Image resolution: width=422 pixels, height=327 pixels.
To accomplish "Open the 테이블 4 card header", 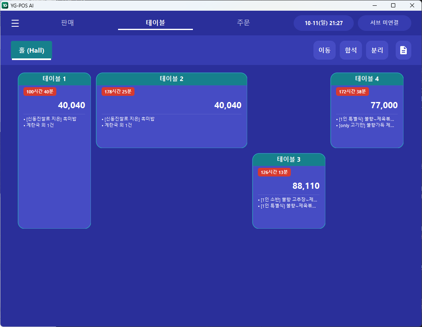I will click(x=367, y=79).
